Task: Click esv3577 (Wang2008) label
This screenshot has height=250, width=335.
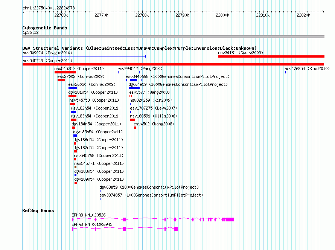Action: point(149,92)
